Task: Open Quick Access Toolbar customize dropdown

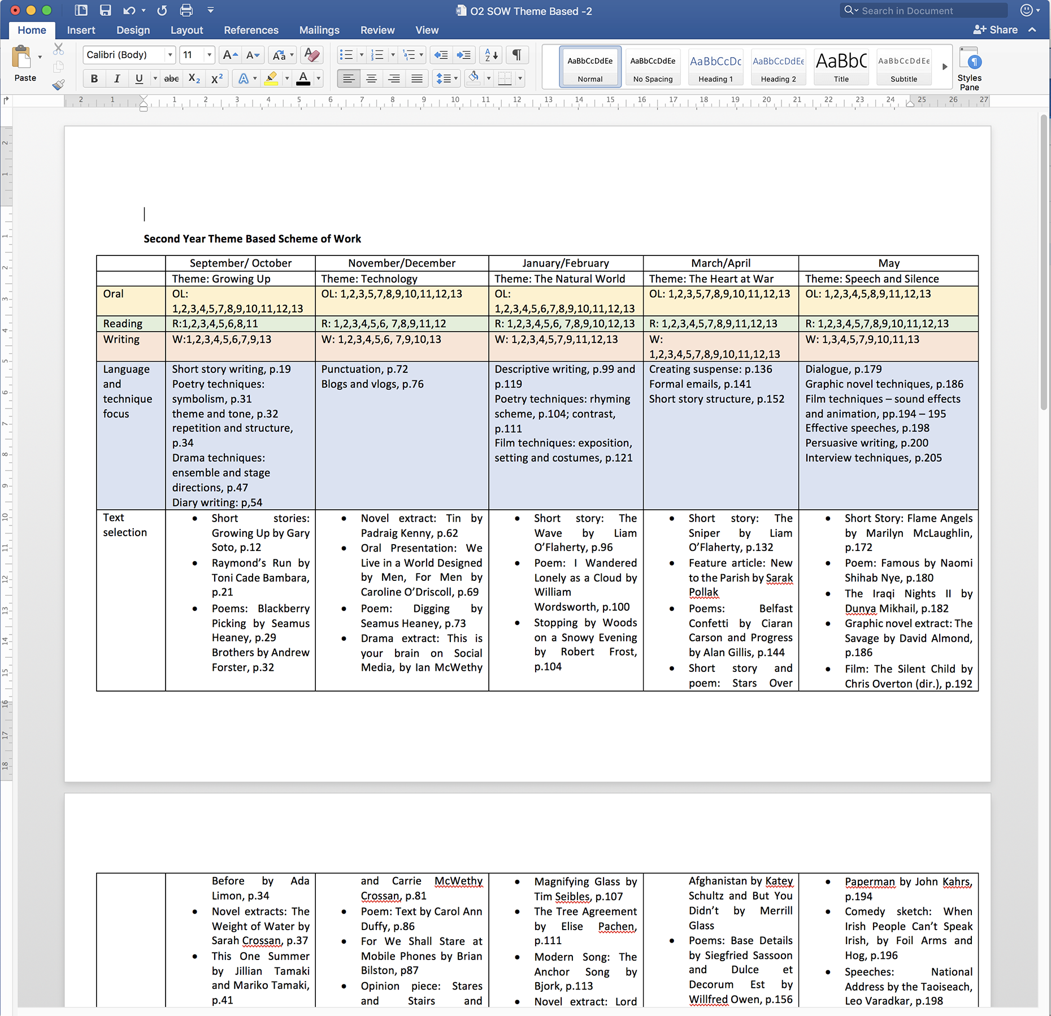Action: (210, 10)
